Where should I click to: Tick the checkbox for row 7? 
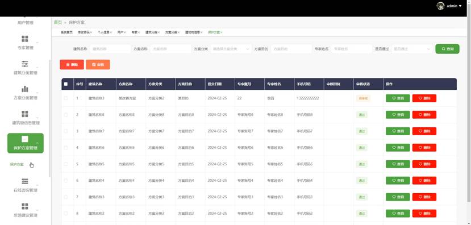click(66, 197)
